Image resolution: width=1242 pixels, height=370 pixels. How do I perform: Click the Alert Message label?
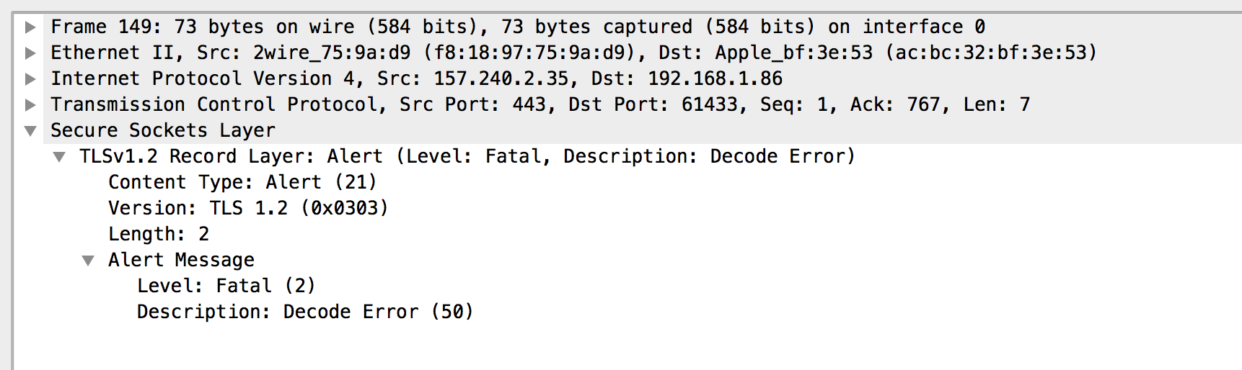click(181, 261)
